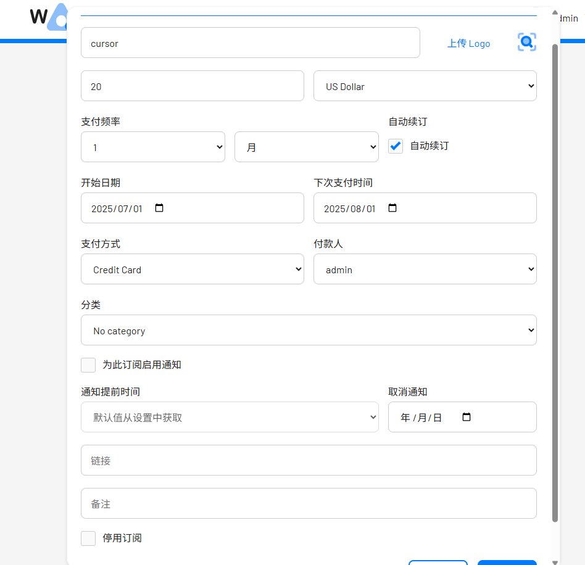Open the US Dollar currency dropdown
This screenshot has width=585, height=565.
click(425, 86)
